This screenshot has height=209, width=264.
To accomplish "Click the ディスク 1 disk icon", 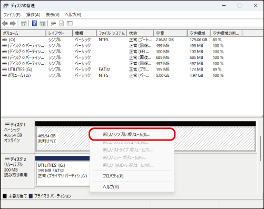I will pos(7,124).
